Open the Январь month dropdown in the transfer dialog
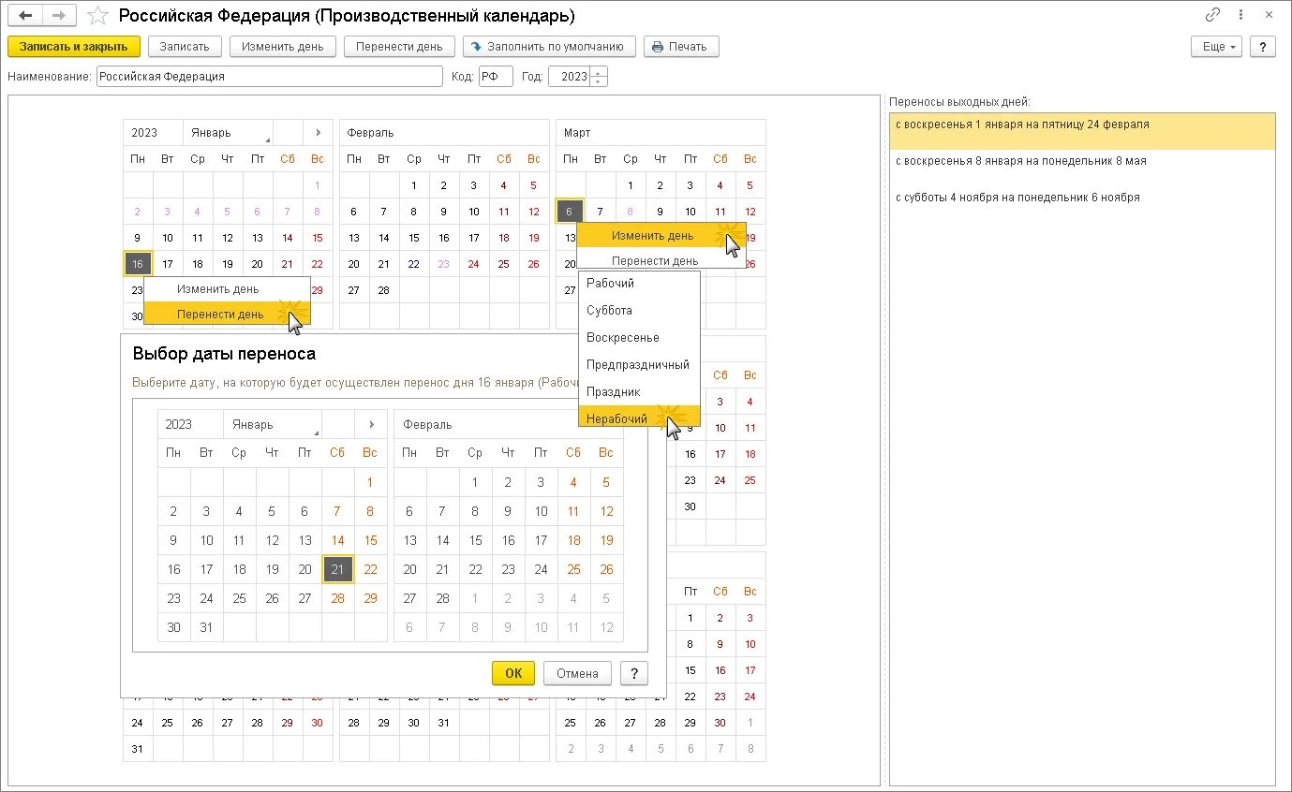 [x=272, y=424]
